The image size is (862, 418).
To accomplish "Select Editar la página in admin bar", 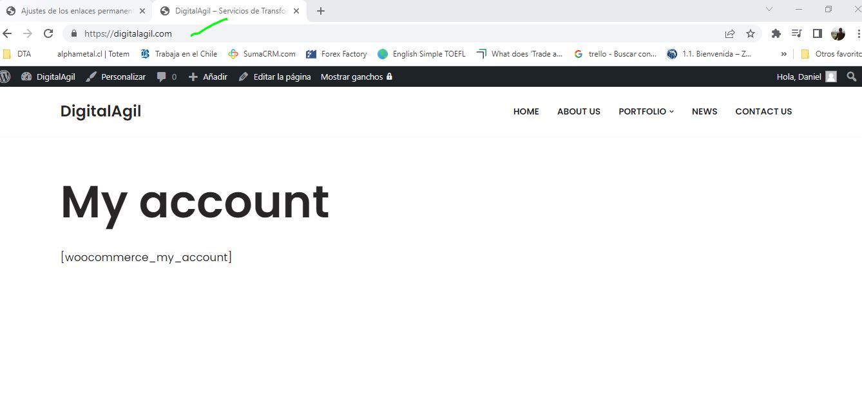I will pos(274,77).
